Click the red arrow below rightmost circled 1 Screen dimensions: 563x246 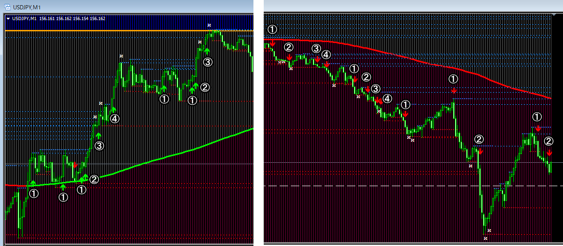coord(538,128)
